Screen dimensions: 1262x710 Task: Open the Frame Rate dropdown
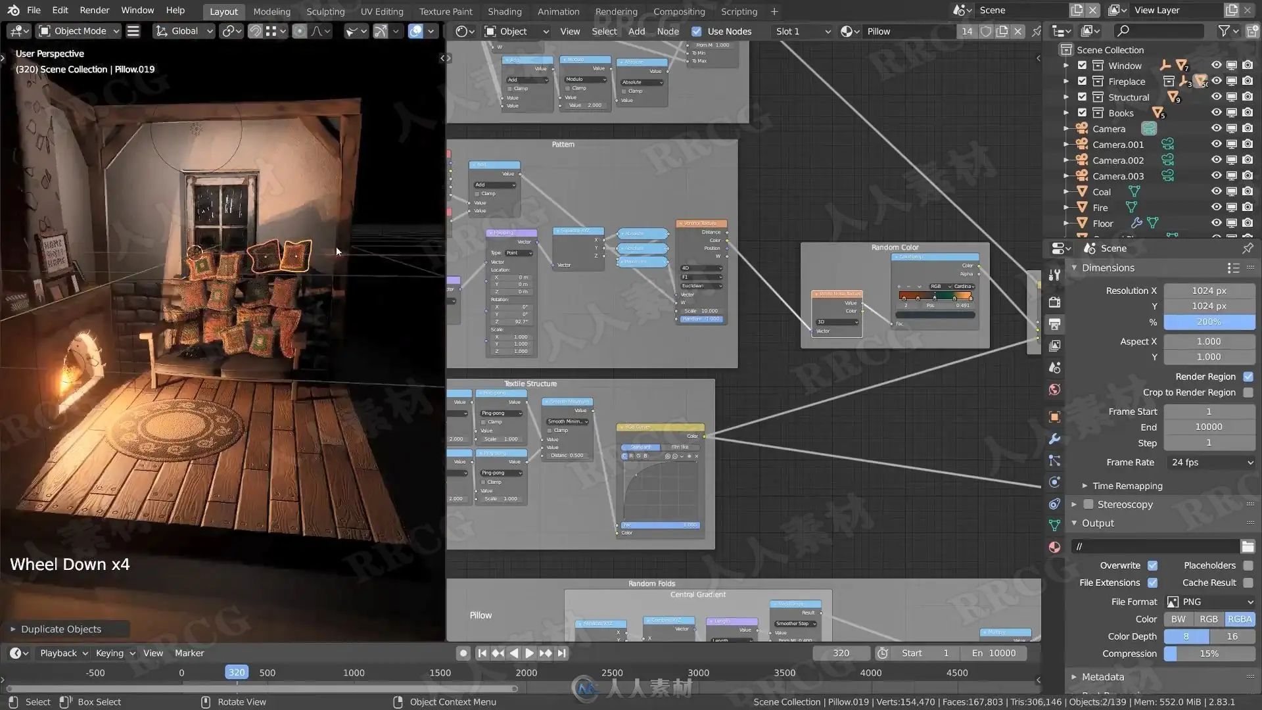[x=1209, y=462]
